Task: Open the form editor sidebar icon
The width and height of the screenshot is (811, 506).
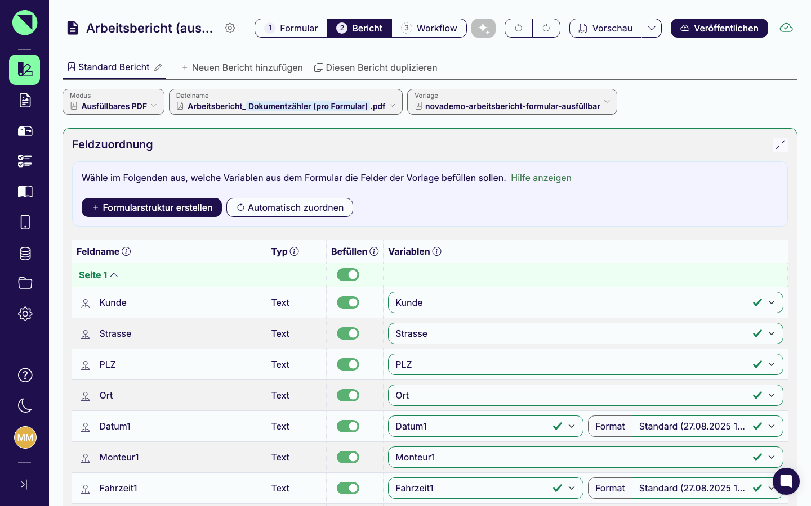Action: pos(24,70)
